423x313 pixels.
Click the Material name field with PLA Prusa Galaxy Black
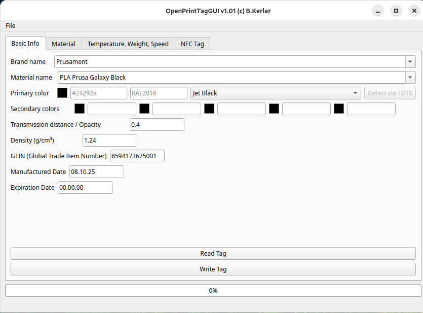point(232,77)
